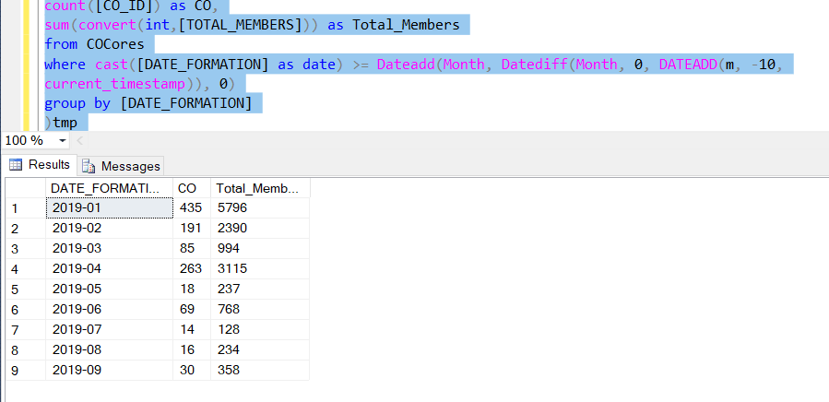Screen dimensions: 829x402
Task: Select the DATE_FORMATI... column header
Action: tap(110, 188)
